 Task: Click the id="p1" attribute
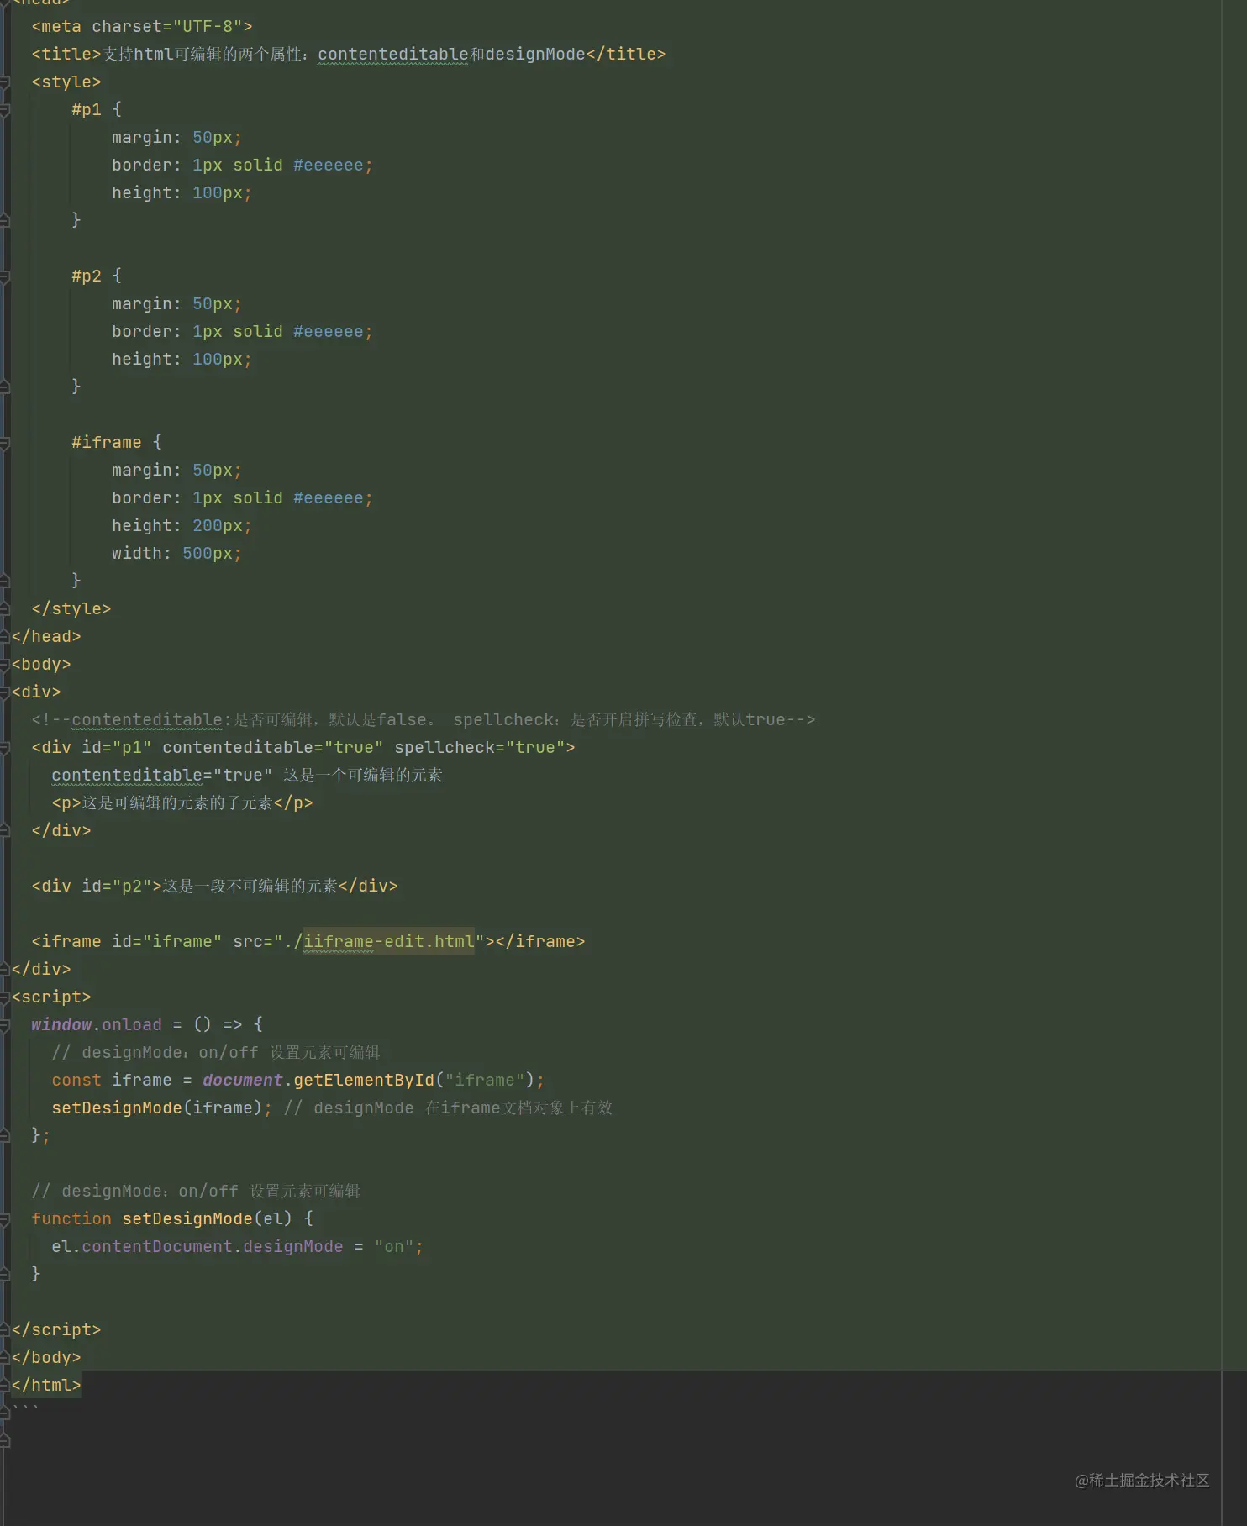[117, 747]
